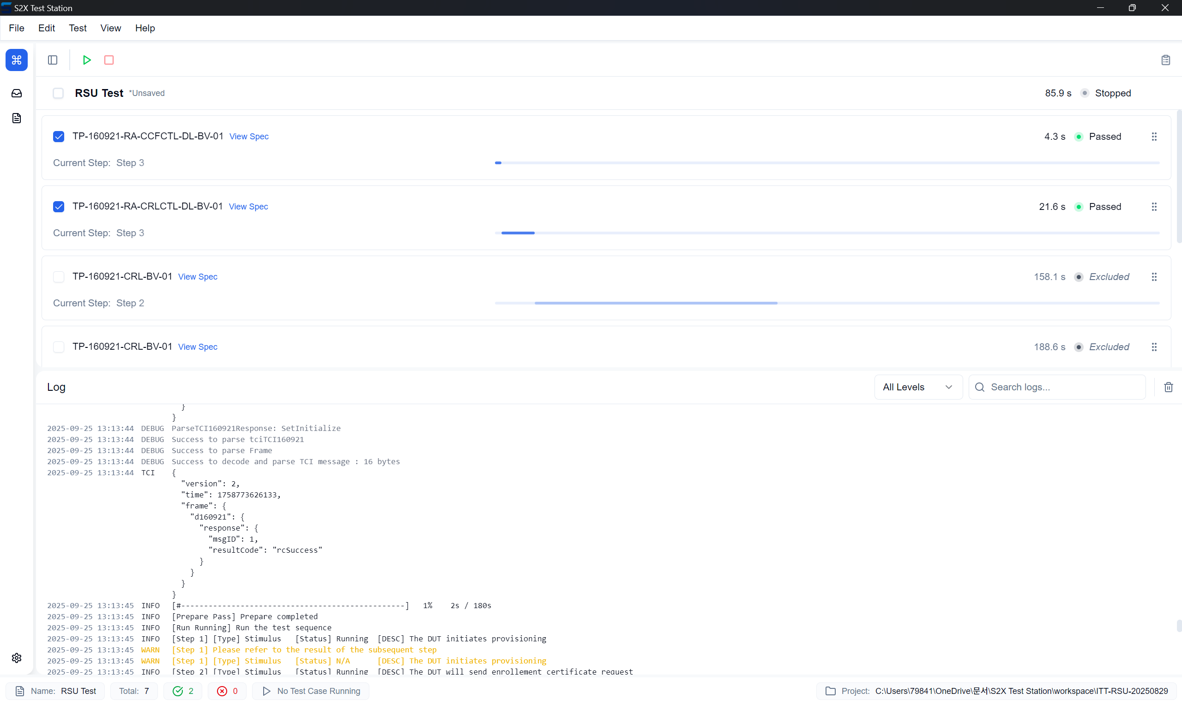Uncheck the TP-160921-RA-CCFCTL-DL-BV-01 test case
Screen dimensions: 1182x705
point(59,137)
